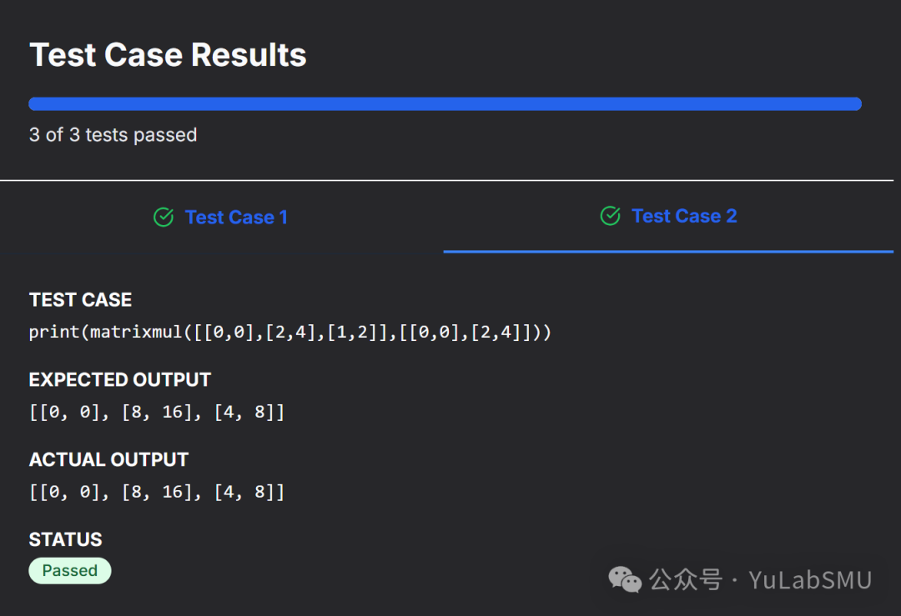Click the '3 of 3 tests passed' text

point(113,135)
